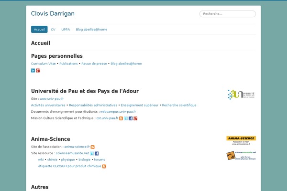Select the Accueil navigation tab
Viewport: 287px width, 191px height.
point(39,30)
